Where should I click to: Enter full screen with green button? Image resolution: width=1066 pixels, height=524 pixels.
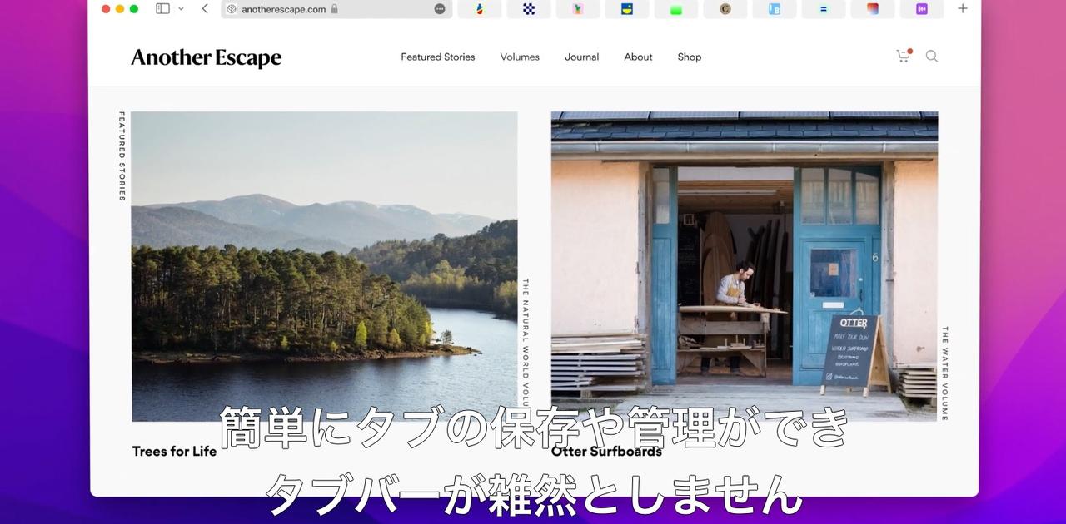[134, 9]
